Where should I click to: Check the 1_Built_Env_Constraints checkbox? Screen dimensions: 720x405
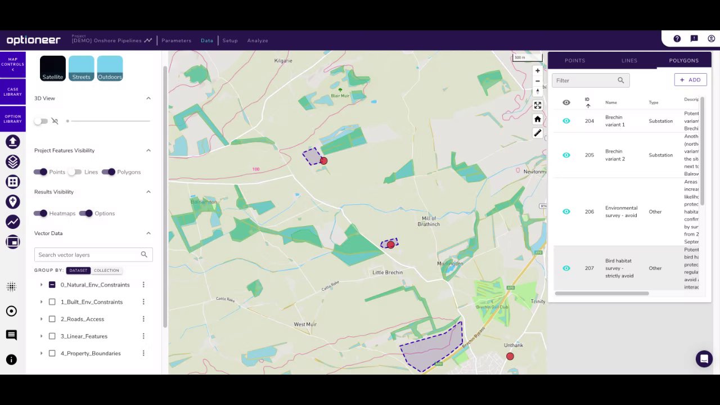52,302
